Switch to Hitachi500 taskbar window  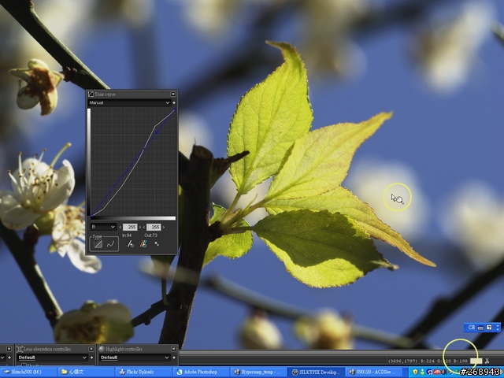[29, 372]
